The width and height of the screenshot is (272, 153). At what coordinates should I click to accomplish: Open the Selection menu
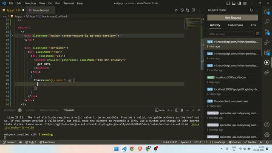[30, 3]
